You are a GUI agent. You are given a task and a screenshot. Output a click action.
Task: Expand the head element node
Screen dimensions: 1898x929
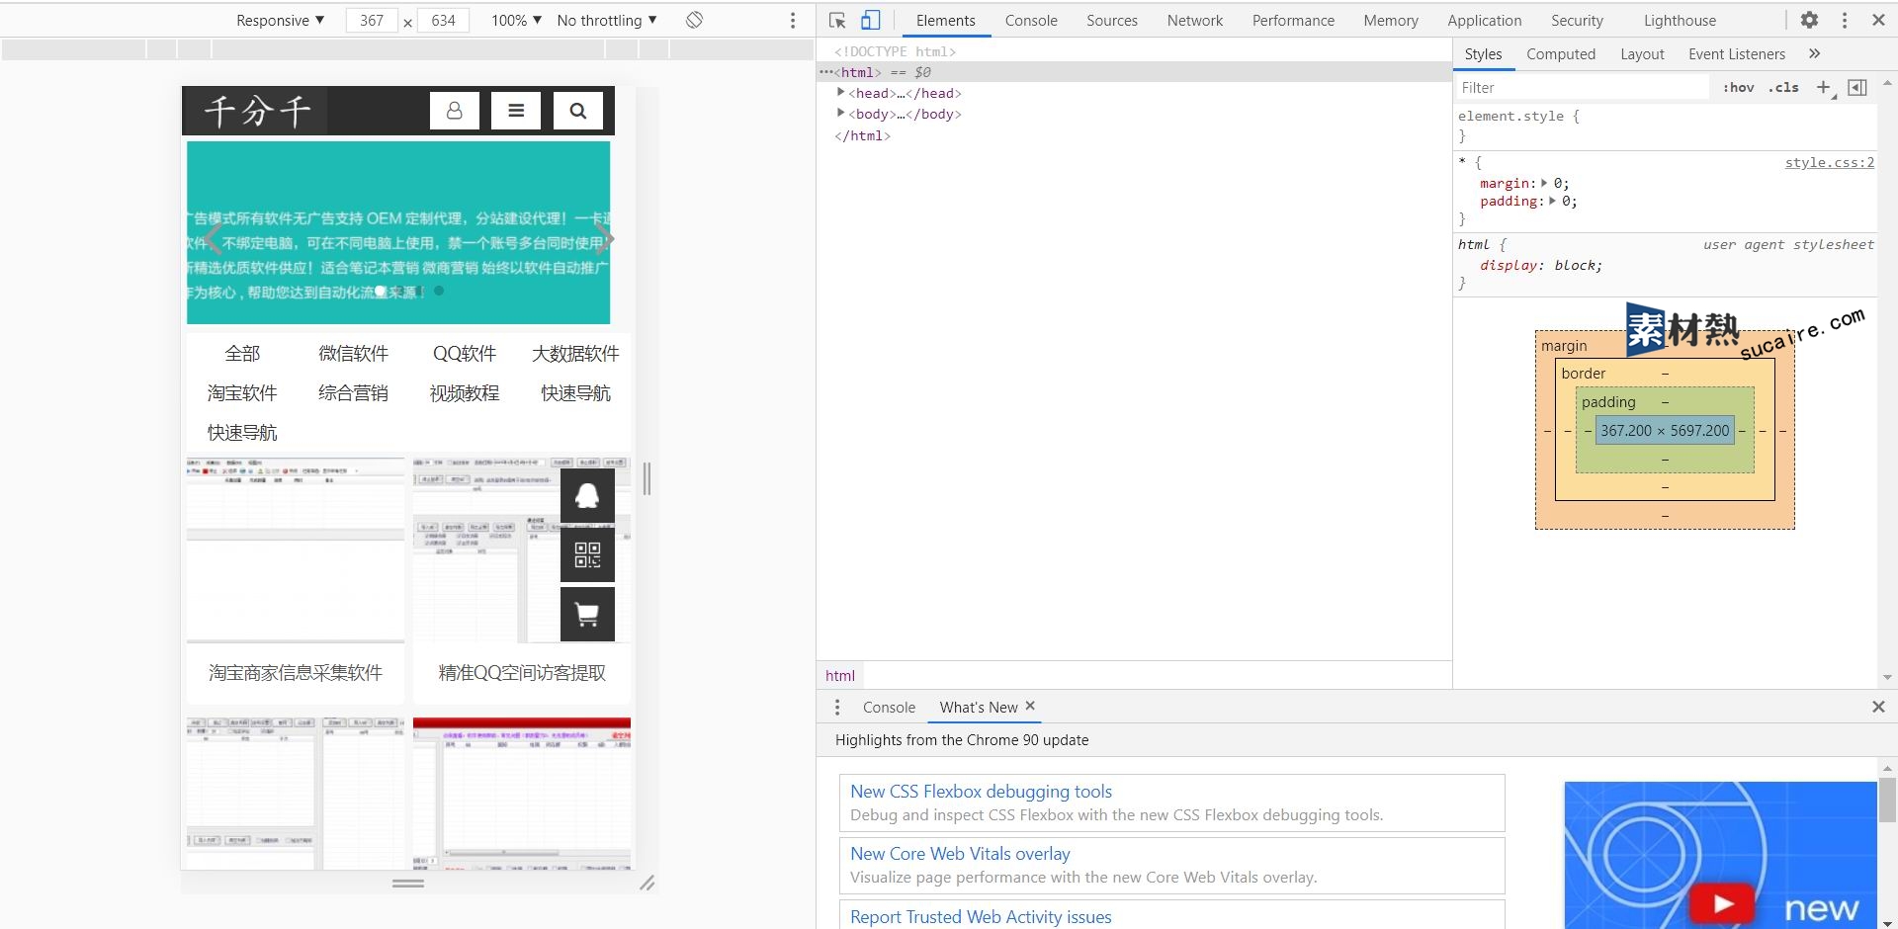[x=840, y=92]
